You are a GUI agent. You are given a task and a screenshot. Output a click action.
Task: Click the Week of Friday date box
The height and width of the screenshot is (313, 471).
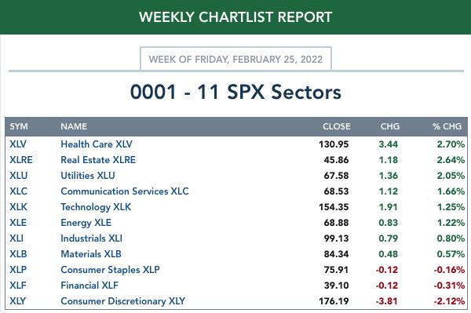click(x=235, y=59)
